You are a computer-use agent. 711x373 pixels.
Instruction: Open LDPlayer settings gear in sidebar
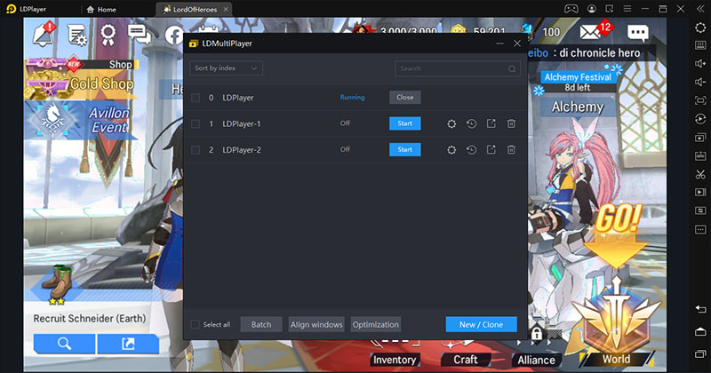(700, 28)
